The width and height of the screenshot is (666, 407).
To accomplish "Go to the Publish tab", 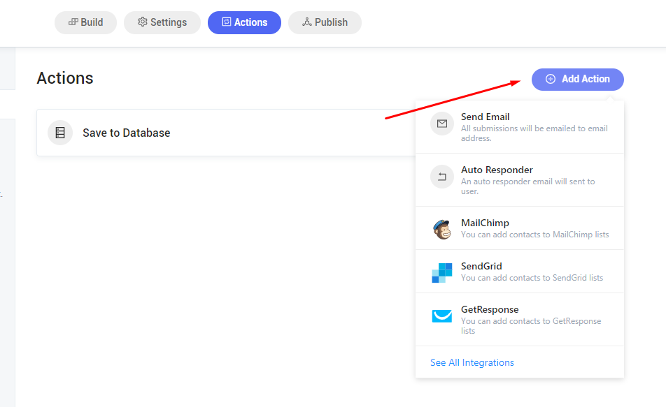I will [325, 22].
